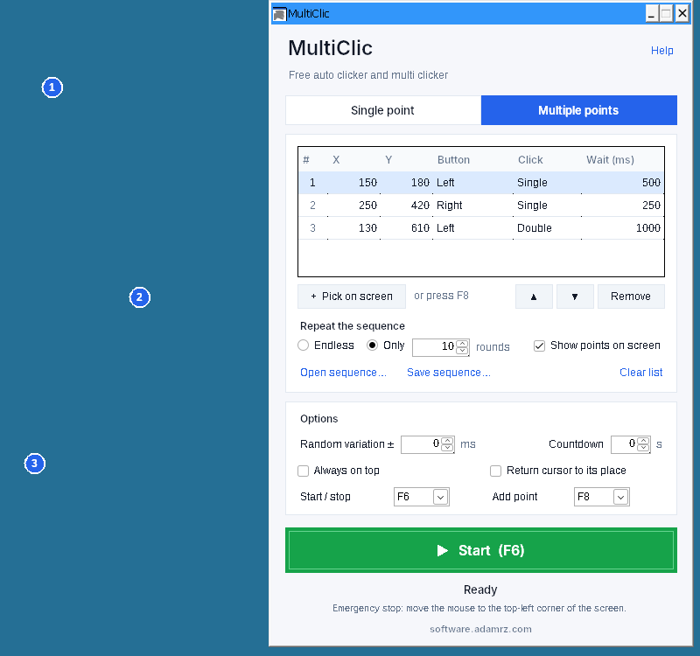Screen dimensions: 700x656
Task: Switch to the Multiple points tab
Action: click(579, 110)
